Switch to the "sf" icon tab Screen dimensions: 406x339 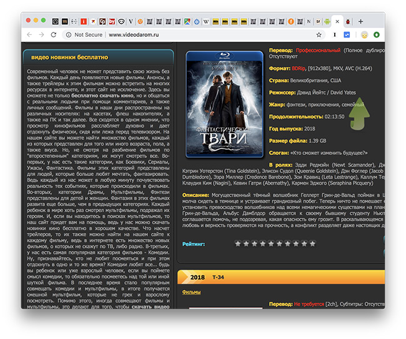[x=318, y=21]
